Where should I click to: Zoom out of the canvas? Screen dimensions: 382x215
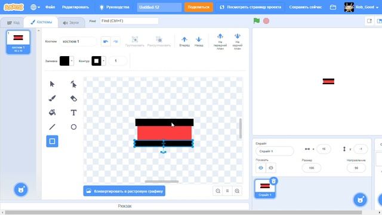click(218, 191)
